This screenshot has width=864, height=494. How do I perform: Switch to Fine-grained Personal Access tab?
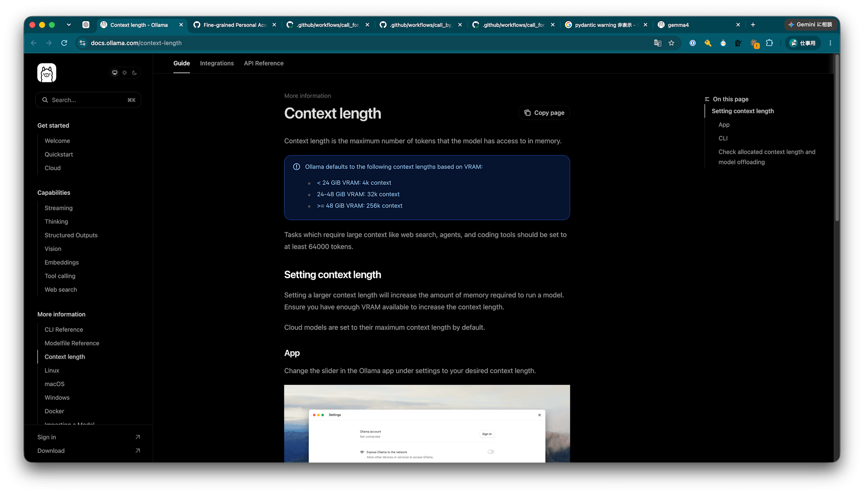point(235,25)
